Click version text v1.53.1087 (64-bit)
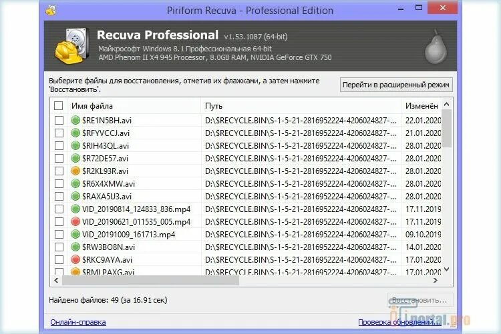501x334 pixels. (256, 37)
